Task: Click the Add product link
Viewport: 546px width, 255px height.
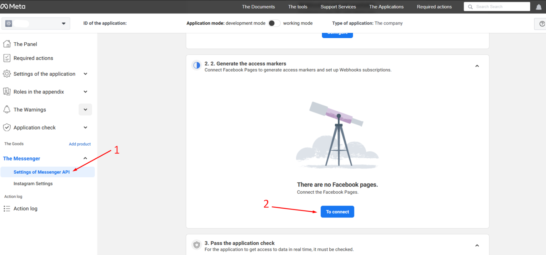Action: coord(80,144)
